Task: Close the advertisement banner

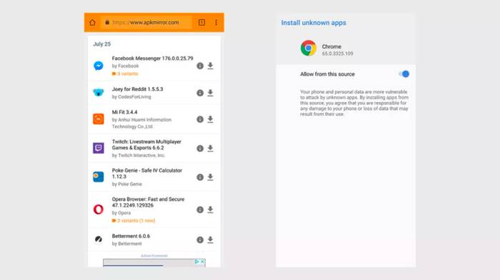Action: pyautogui.click(x=202, y=261)
